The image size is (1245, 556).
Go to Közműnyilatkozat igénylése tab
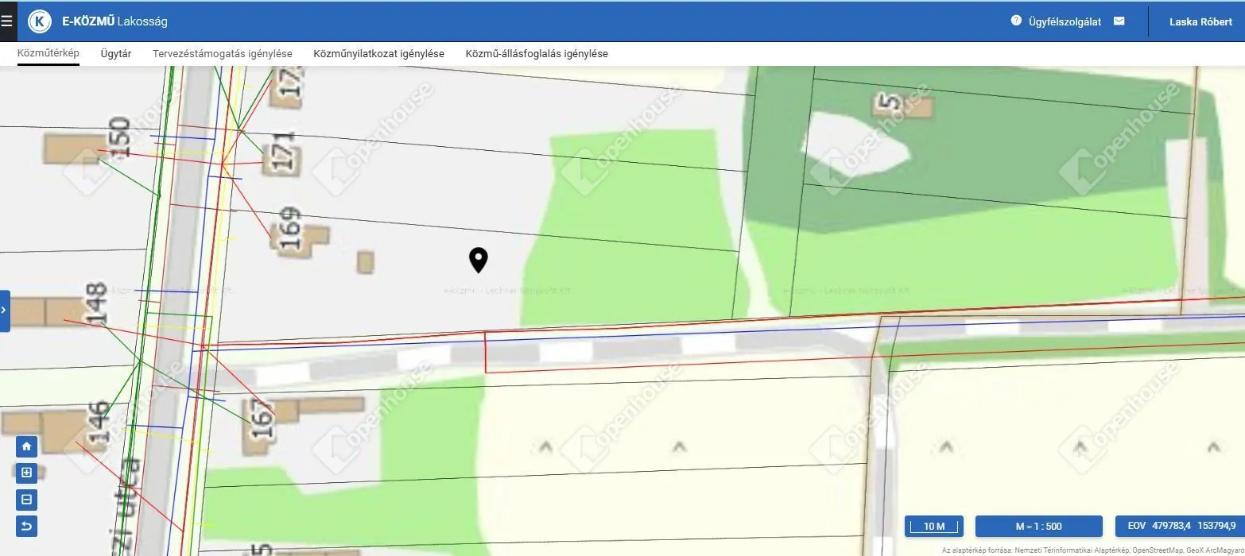click(378, 54)
